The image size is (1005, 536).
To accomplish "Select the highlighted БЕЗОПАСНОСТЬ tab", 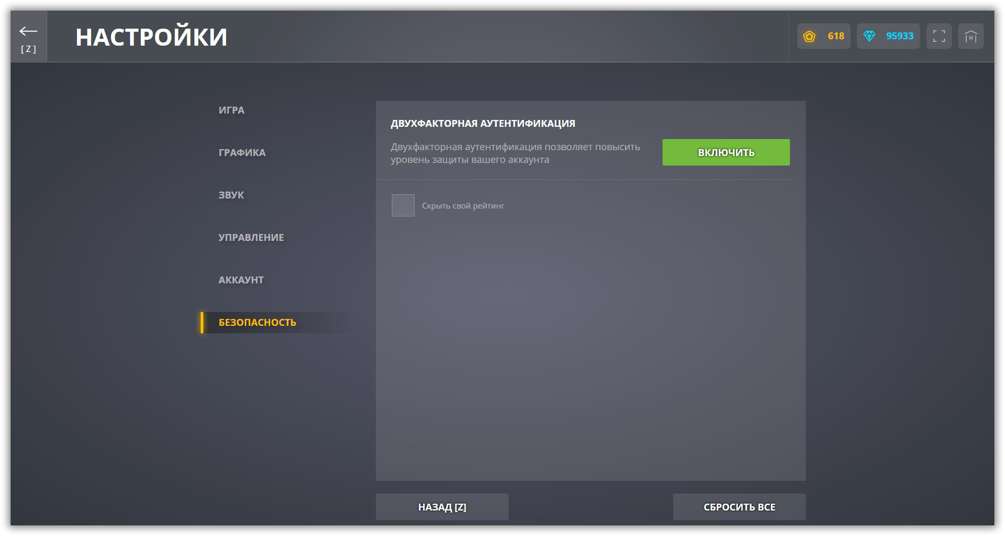I will click(x=257, y=323).
